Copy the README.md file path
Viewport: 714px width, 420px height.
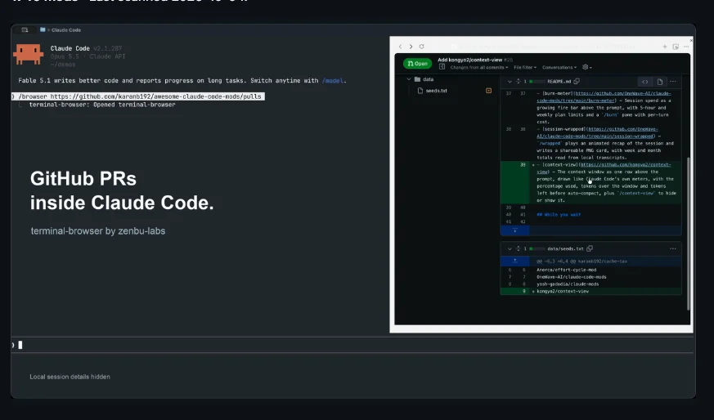[577, 82]
